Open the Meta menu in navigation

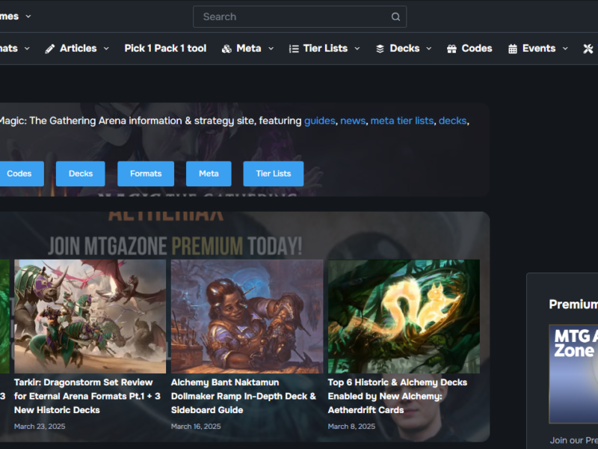(x=249, y=49)
